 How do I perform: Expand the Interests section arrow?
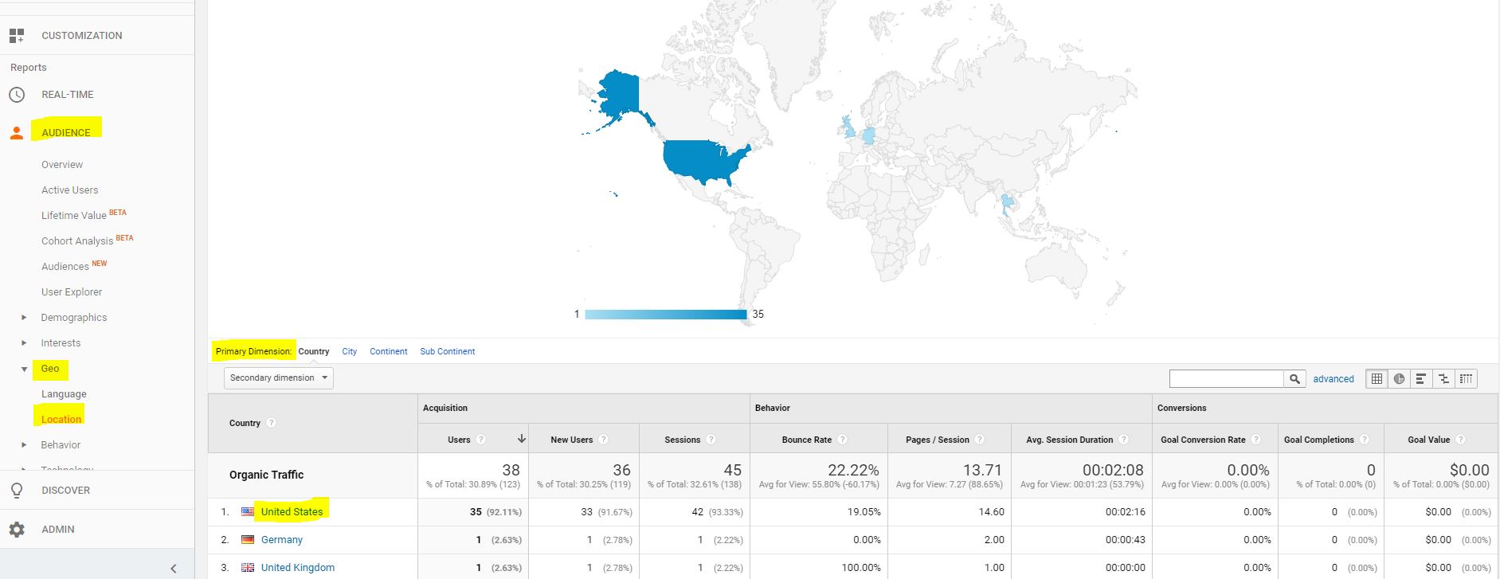pyautogui.click(x=24, y=343)
